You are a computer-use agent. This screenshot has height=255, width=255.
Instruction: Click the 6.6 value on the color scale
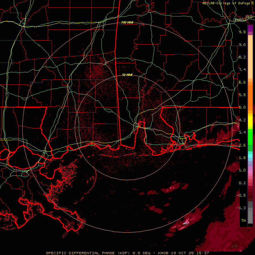(242, 82)
